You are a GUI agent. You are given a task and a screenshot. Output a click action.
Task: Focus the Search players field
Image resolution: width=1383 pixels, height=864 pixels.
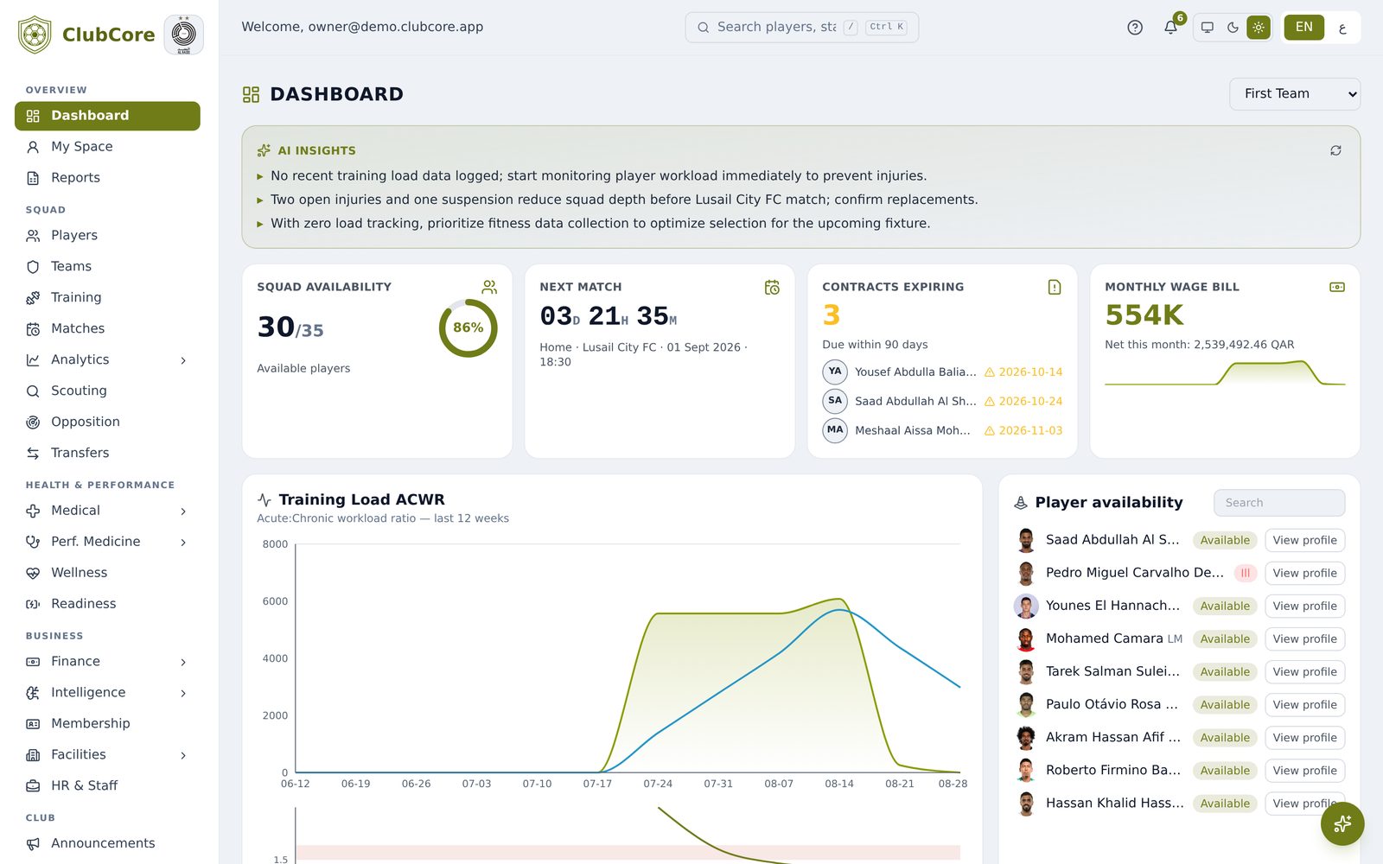[x=801, y=28]
